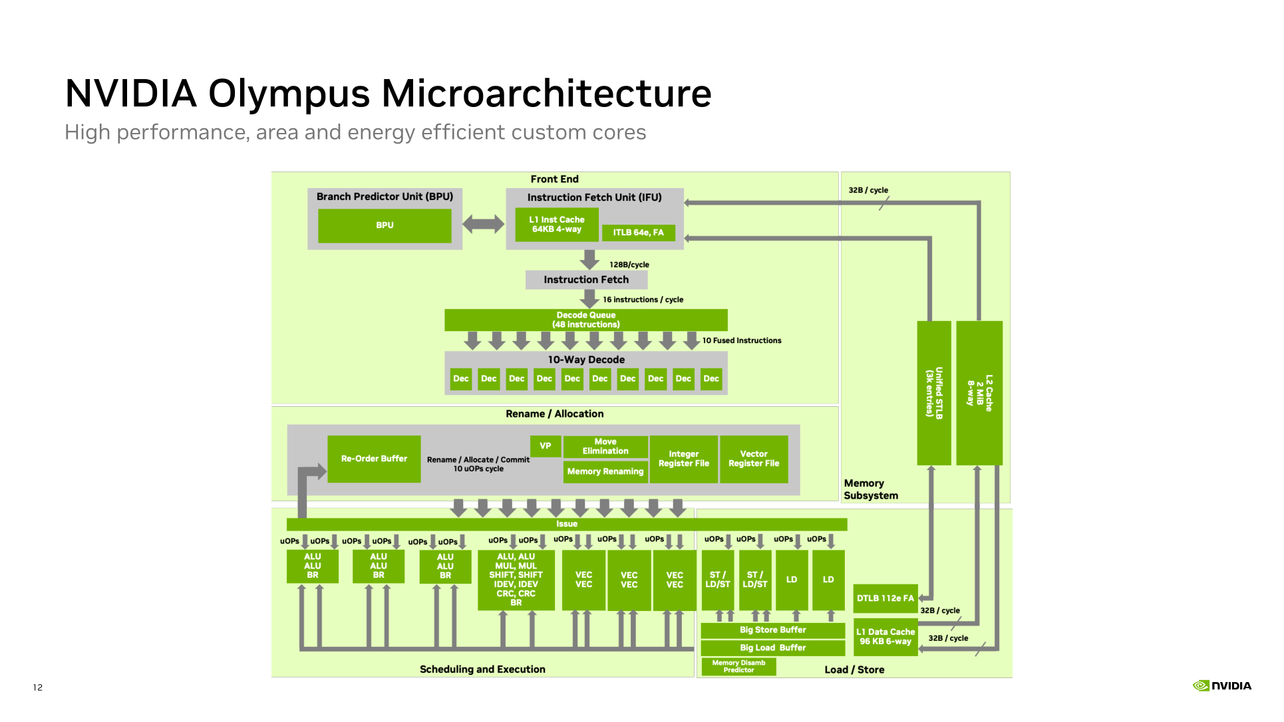Click the slide page number 12

38,687
